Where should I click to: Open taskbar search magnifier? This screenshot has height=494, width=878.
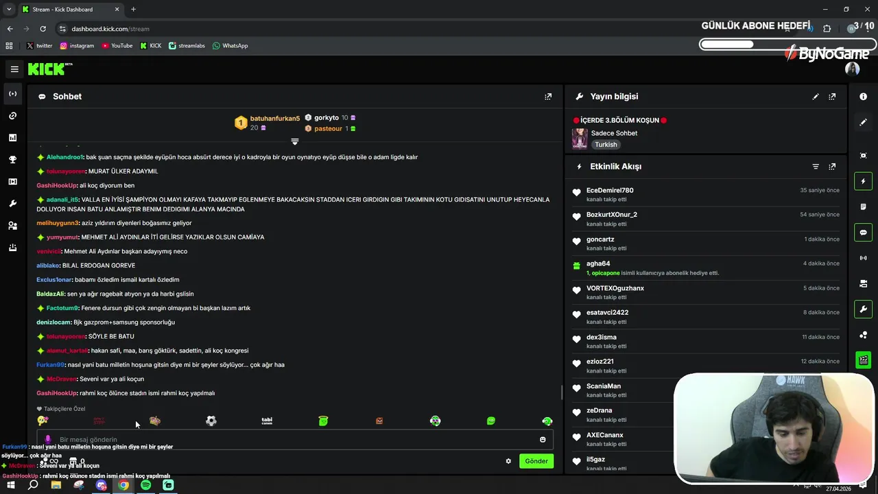pyautogui.click(x=33, y=485)
